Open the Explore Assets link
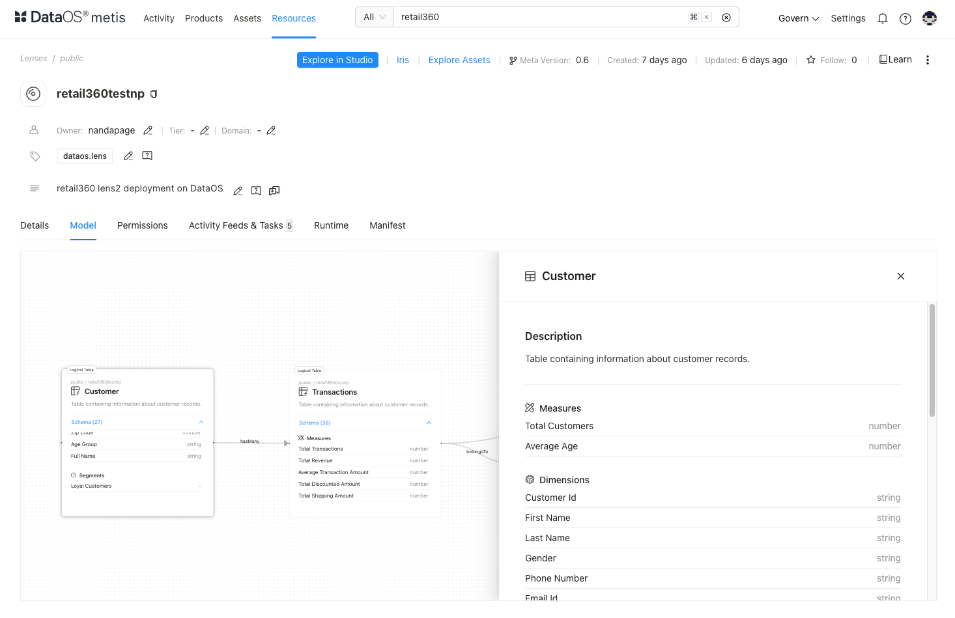Viewport: 955px width, 618px height. pos(459,60)
